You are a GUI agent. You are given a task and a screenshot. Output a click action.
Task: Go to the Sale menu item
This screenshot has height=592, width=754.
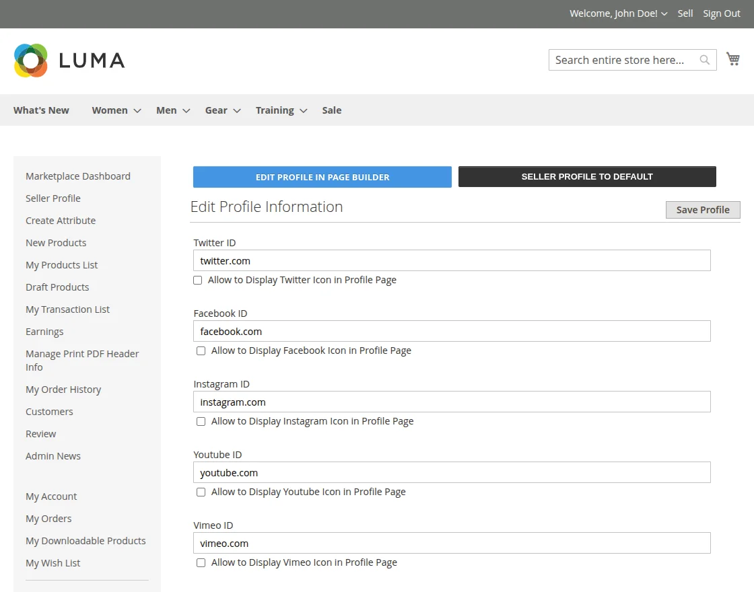pyautogui.click(x=331, y=110)
